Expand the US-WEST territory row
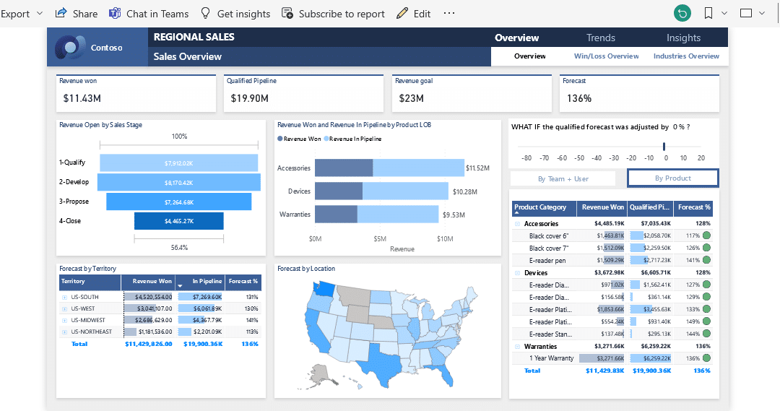This screenshot has width=780, height=411. (65, 308)
